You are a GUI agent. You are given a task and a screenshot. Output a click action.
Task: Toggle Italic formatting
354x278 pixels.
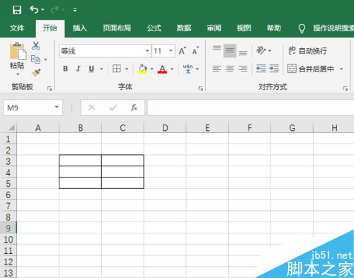[x=79, y=69]
